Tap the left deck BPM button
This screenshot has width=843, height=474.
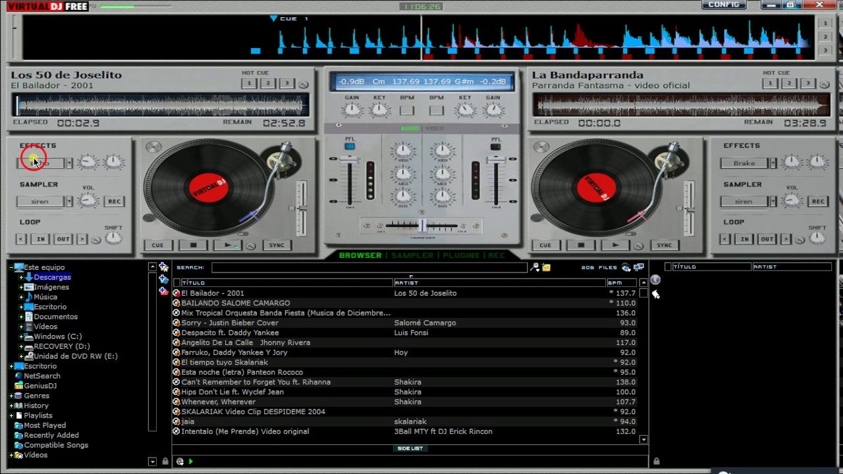click(407, 111)
